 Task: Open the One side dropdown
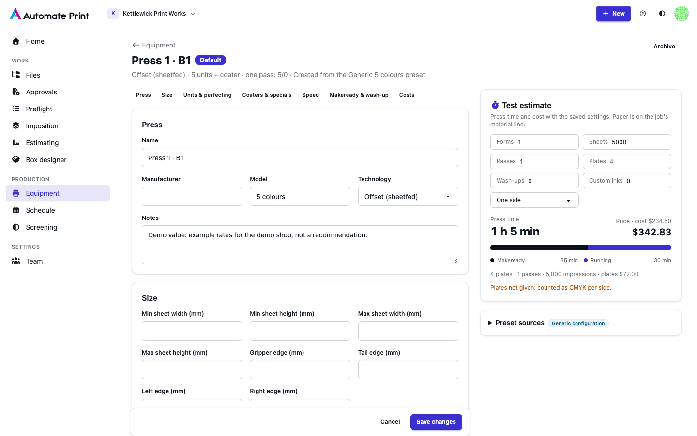[x=534, y=200]
